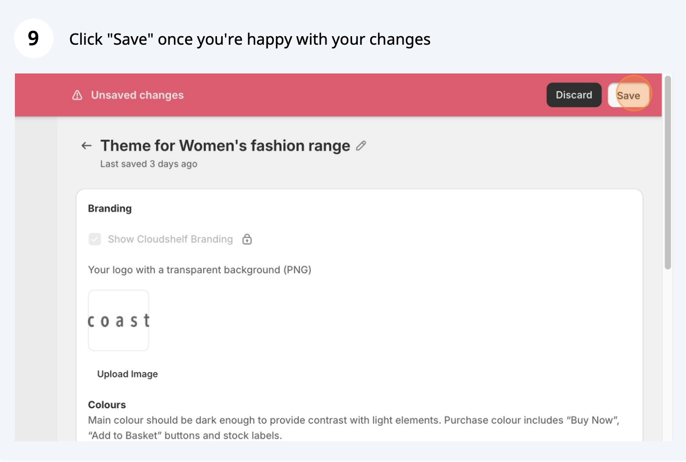The width and height of the screenshot is (686, 462).
Task: Click the warning triangle icon
Action: [77, 95]
